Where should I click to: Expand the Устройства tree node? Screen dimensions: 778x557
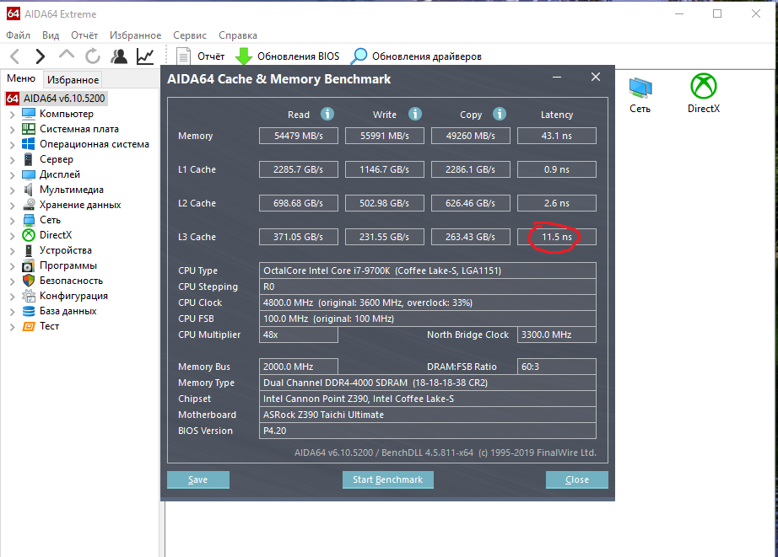(x=13, y=251)
